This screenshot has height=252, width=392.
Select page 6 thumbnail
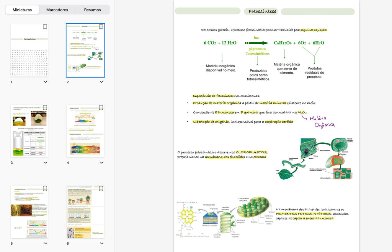tap(85, 212)
